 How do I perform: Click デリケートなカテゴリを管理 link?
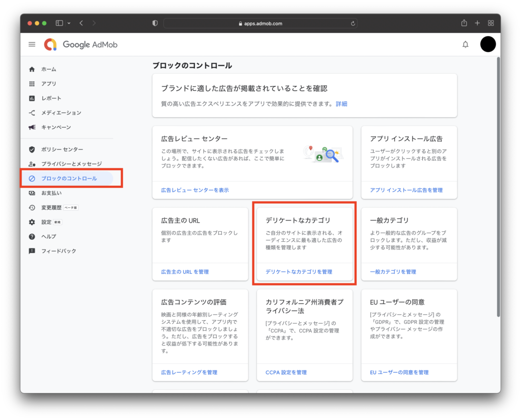[299, 272]
